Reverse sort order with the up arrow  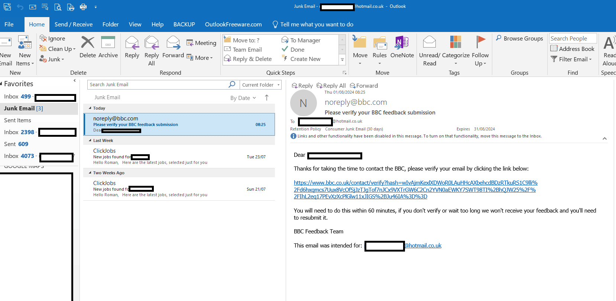(266, 98)
